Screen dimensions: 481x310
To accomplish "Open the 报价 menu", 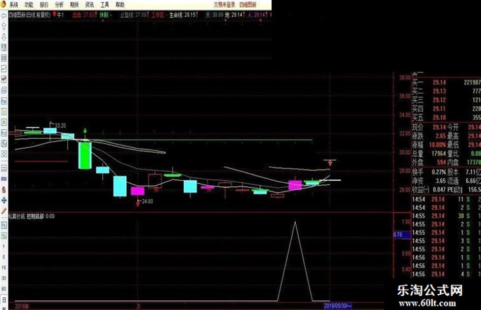I will pos(44,5).
